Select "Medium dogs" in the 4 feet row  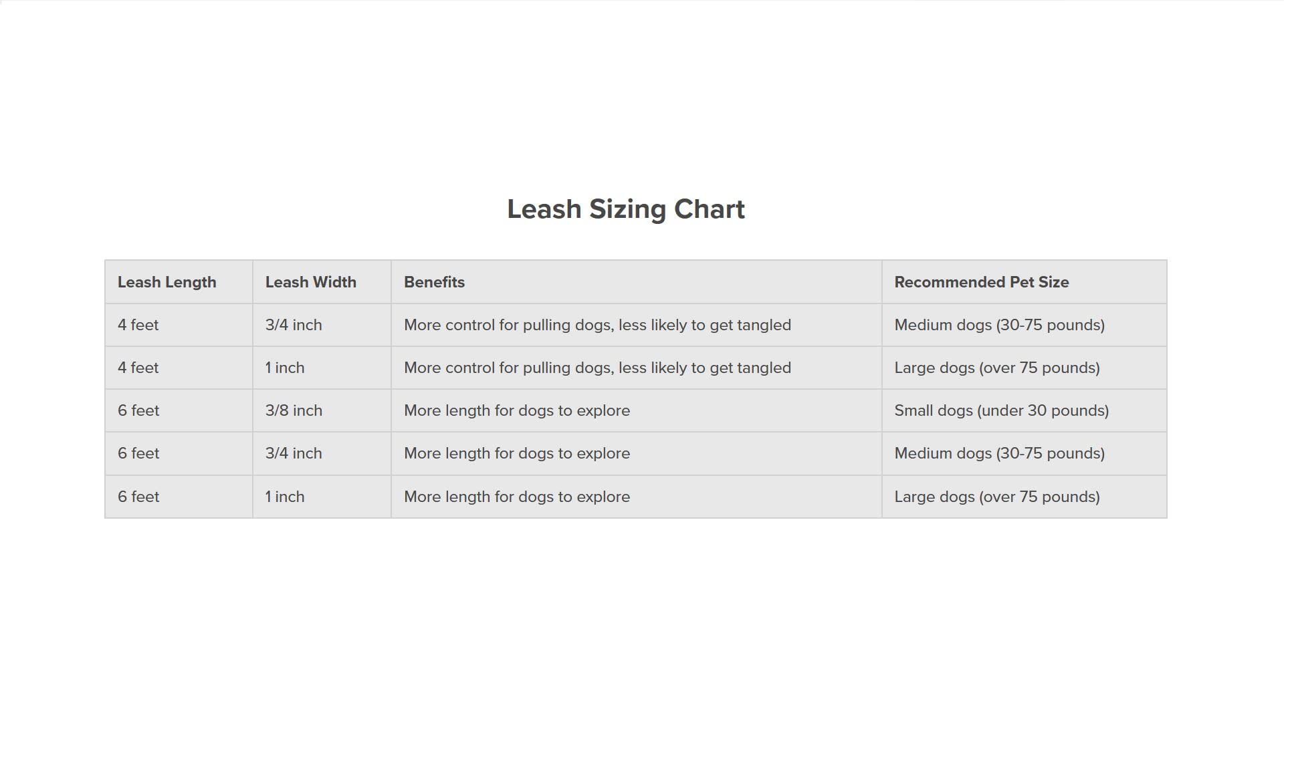(x=999, y=325)
